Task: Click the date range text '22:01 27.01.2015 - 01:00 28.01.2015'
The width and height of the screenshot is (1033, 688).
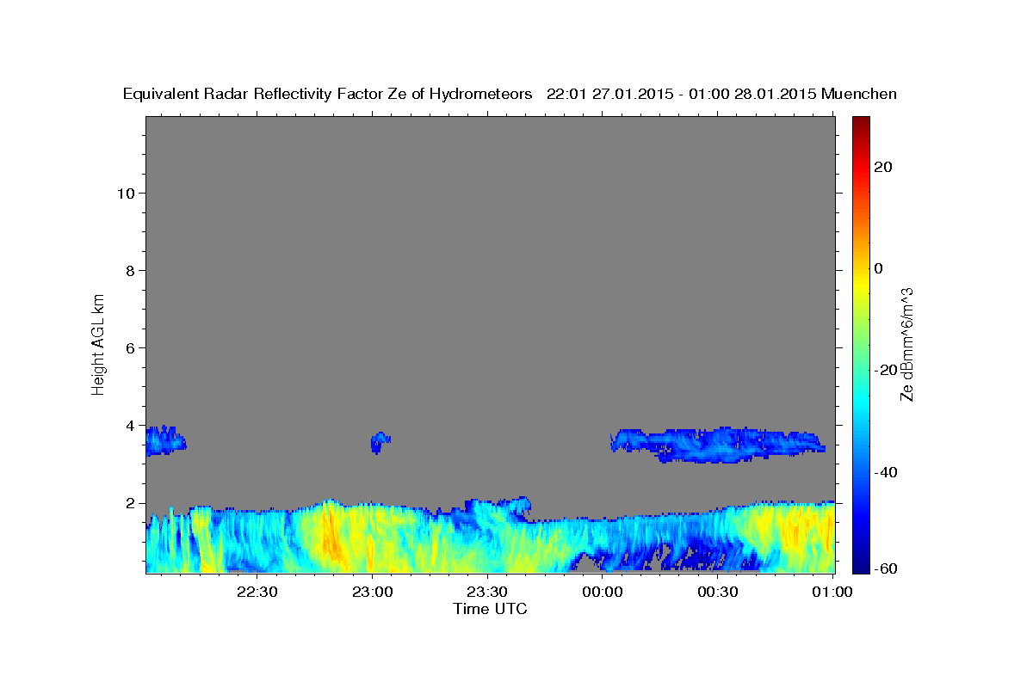Action: point(681,94)
